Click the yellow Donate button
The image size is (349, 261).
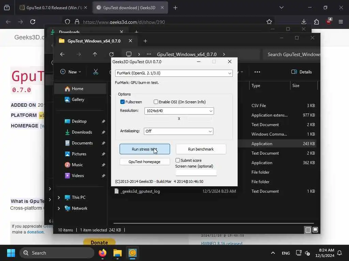[x=99, y=242]
